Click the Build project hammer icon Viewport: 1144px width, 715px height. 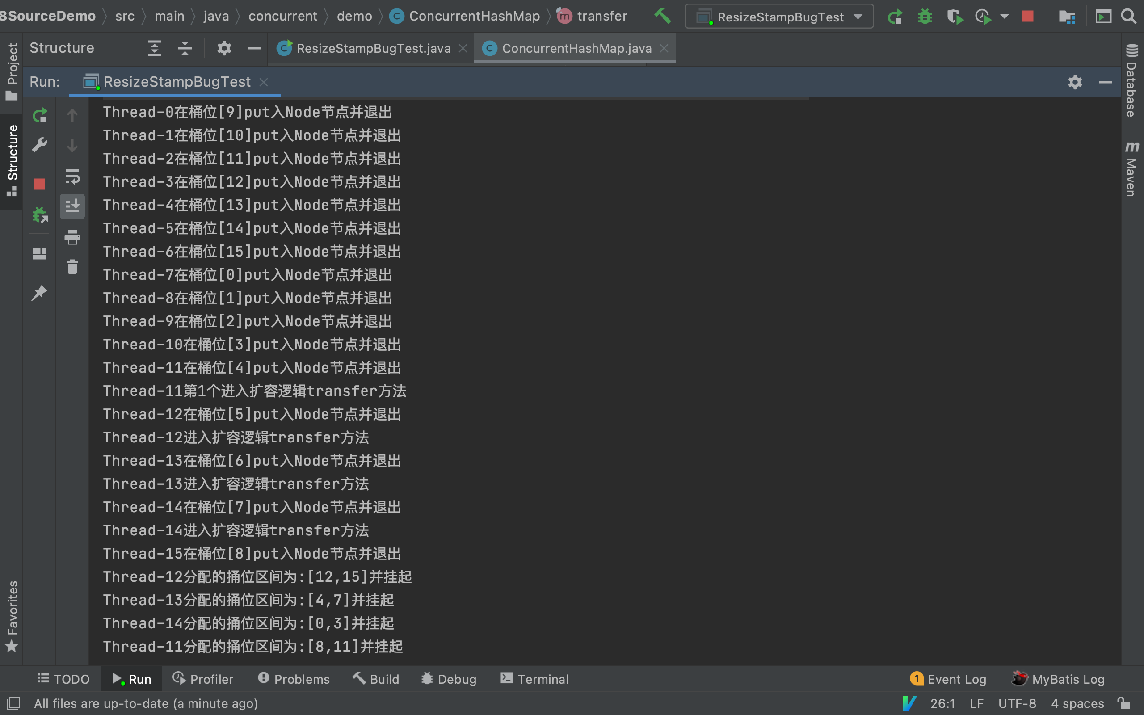pyautogui.click(x=663, y=17)
